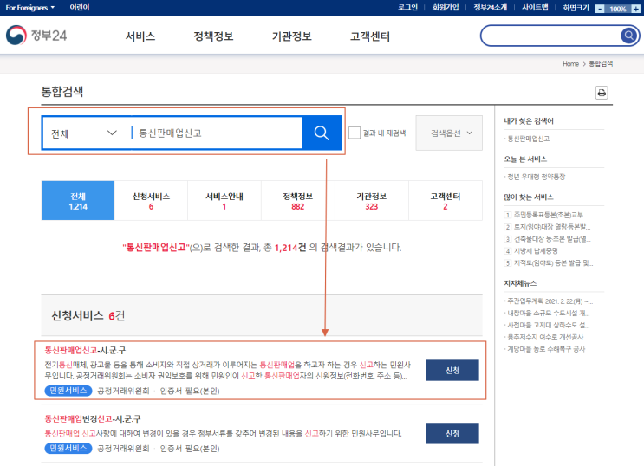The width and height of the screenshot is (644, 466).
Task: Click recent search term 통신판매업신고 in sidebar
Action: click(528, 139)
